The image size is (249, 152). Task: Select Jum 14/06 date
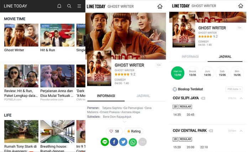point(207,73)
